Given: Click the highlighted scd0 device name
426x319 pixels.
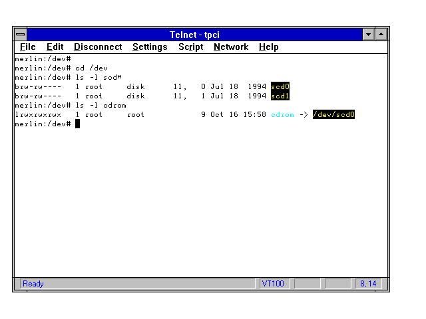Looking at the screenshot, I should coord(280,86).
